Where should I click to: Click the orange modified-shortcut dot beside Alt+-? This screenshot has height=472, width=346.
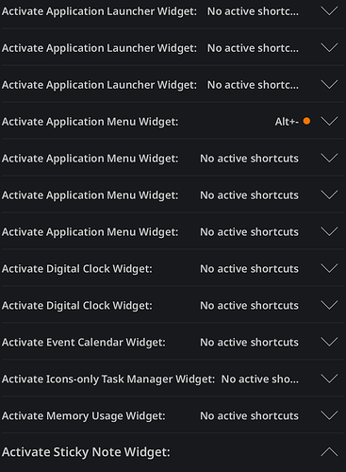pos(306,121)
